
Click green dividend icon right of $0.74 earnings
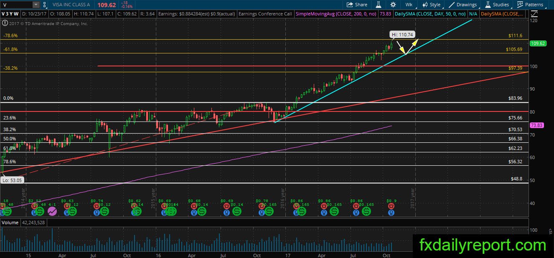[104, 212]
